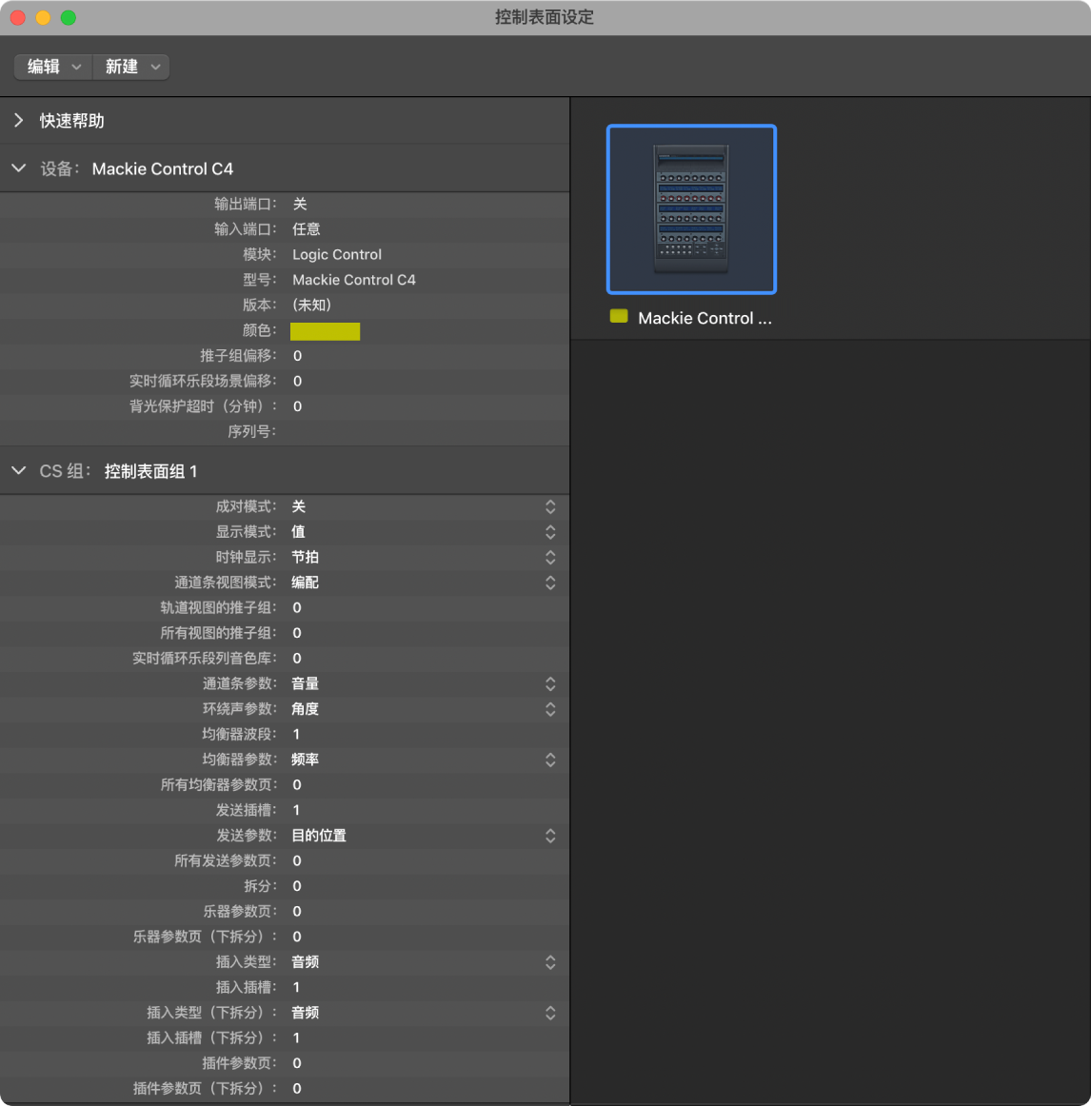Click the 版本 value (未知)
This screenshot has height=1106, width=1091.
coord(311,306)
